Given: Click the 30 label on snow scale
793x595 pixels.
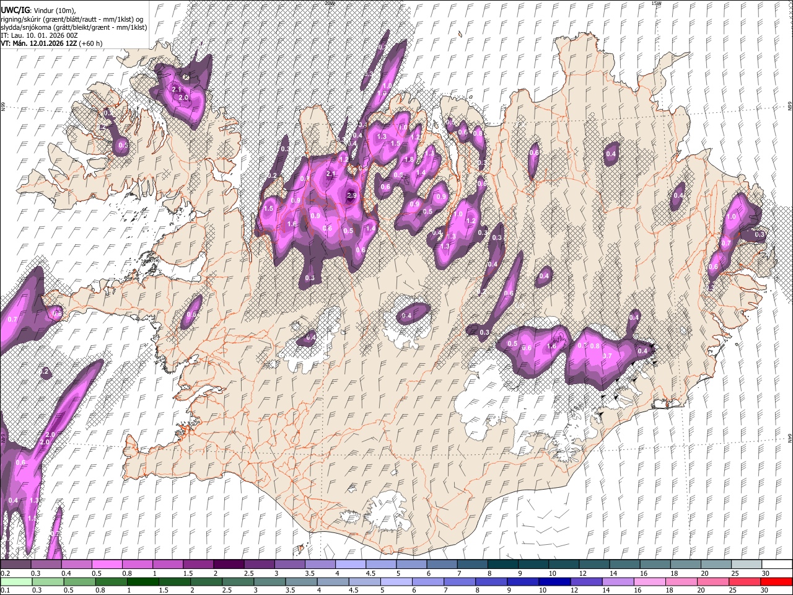Looking at the screenshot, I should click(765, 573).
